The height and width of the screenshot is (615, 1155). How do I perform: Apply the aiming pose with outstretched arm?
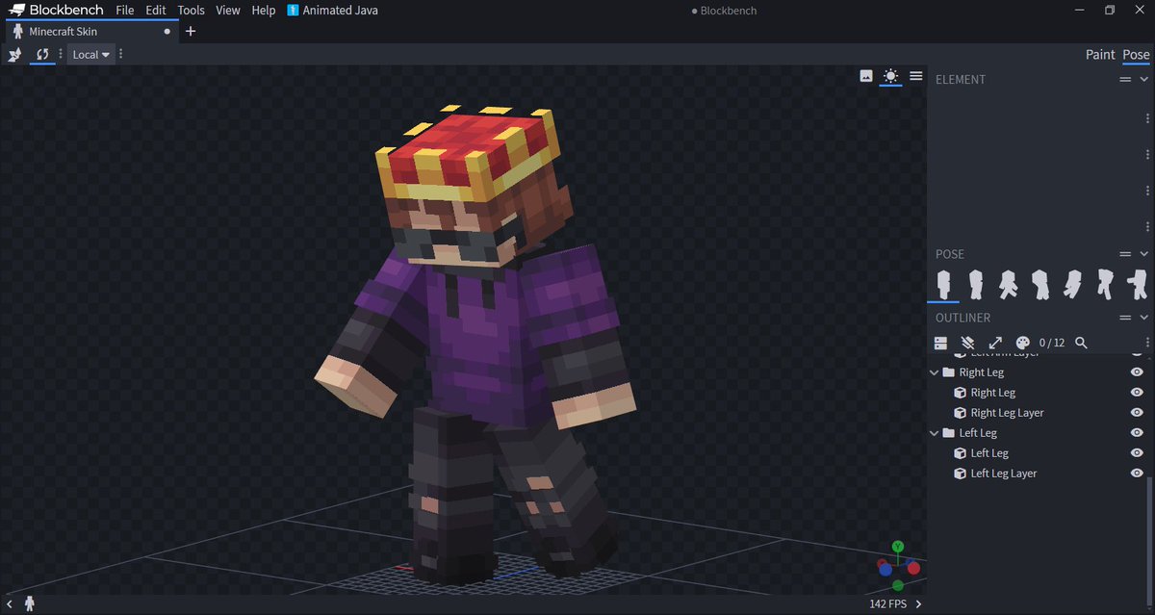tap(1137, 283)
